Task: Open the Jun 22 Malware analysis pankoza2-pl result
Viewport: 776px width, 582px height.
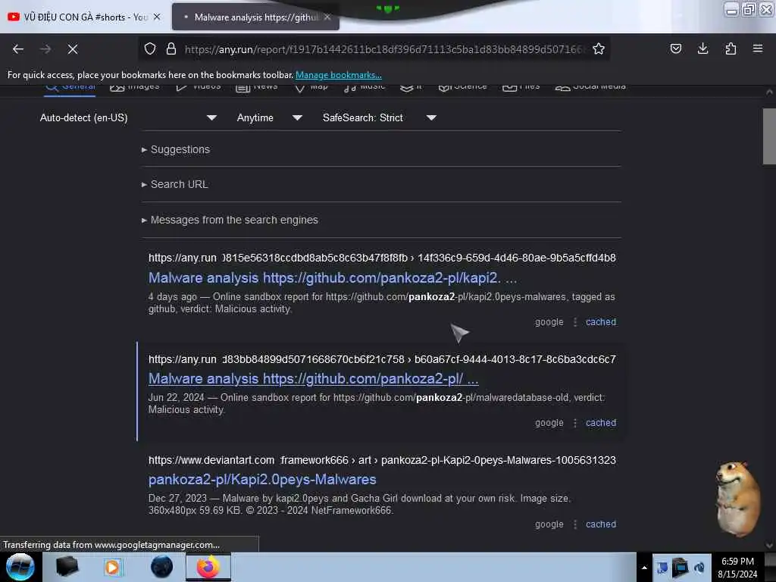Action: tap(313, 379)
